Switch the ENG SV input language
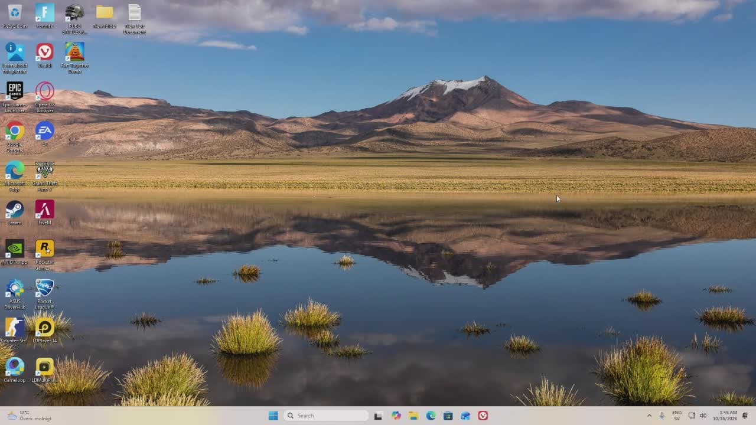 click(677, 416)
